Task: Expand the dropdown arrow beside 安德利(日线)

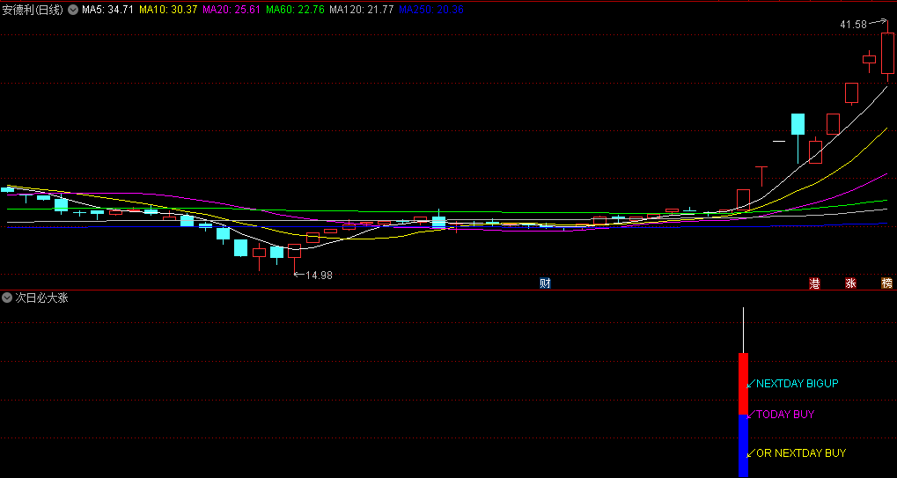Action: click(x=73, y=10)
